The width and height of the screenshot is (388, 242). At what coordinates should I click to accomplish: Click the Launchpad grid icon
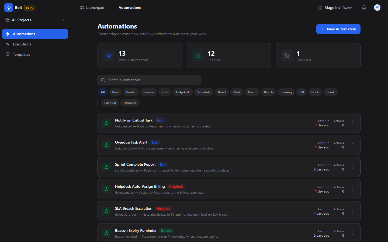[82, 8]
